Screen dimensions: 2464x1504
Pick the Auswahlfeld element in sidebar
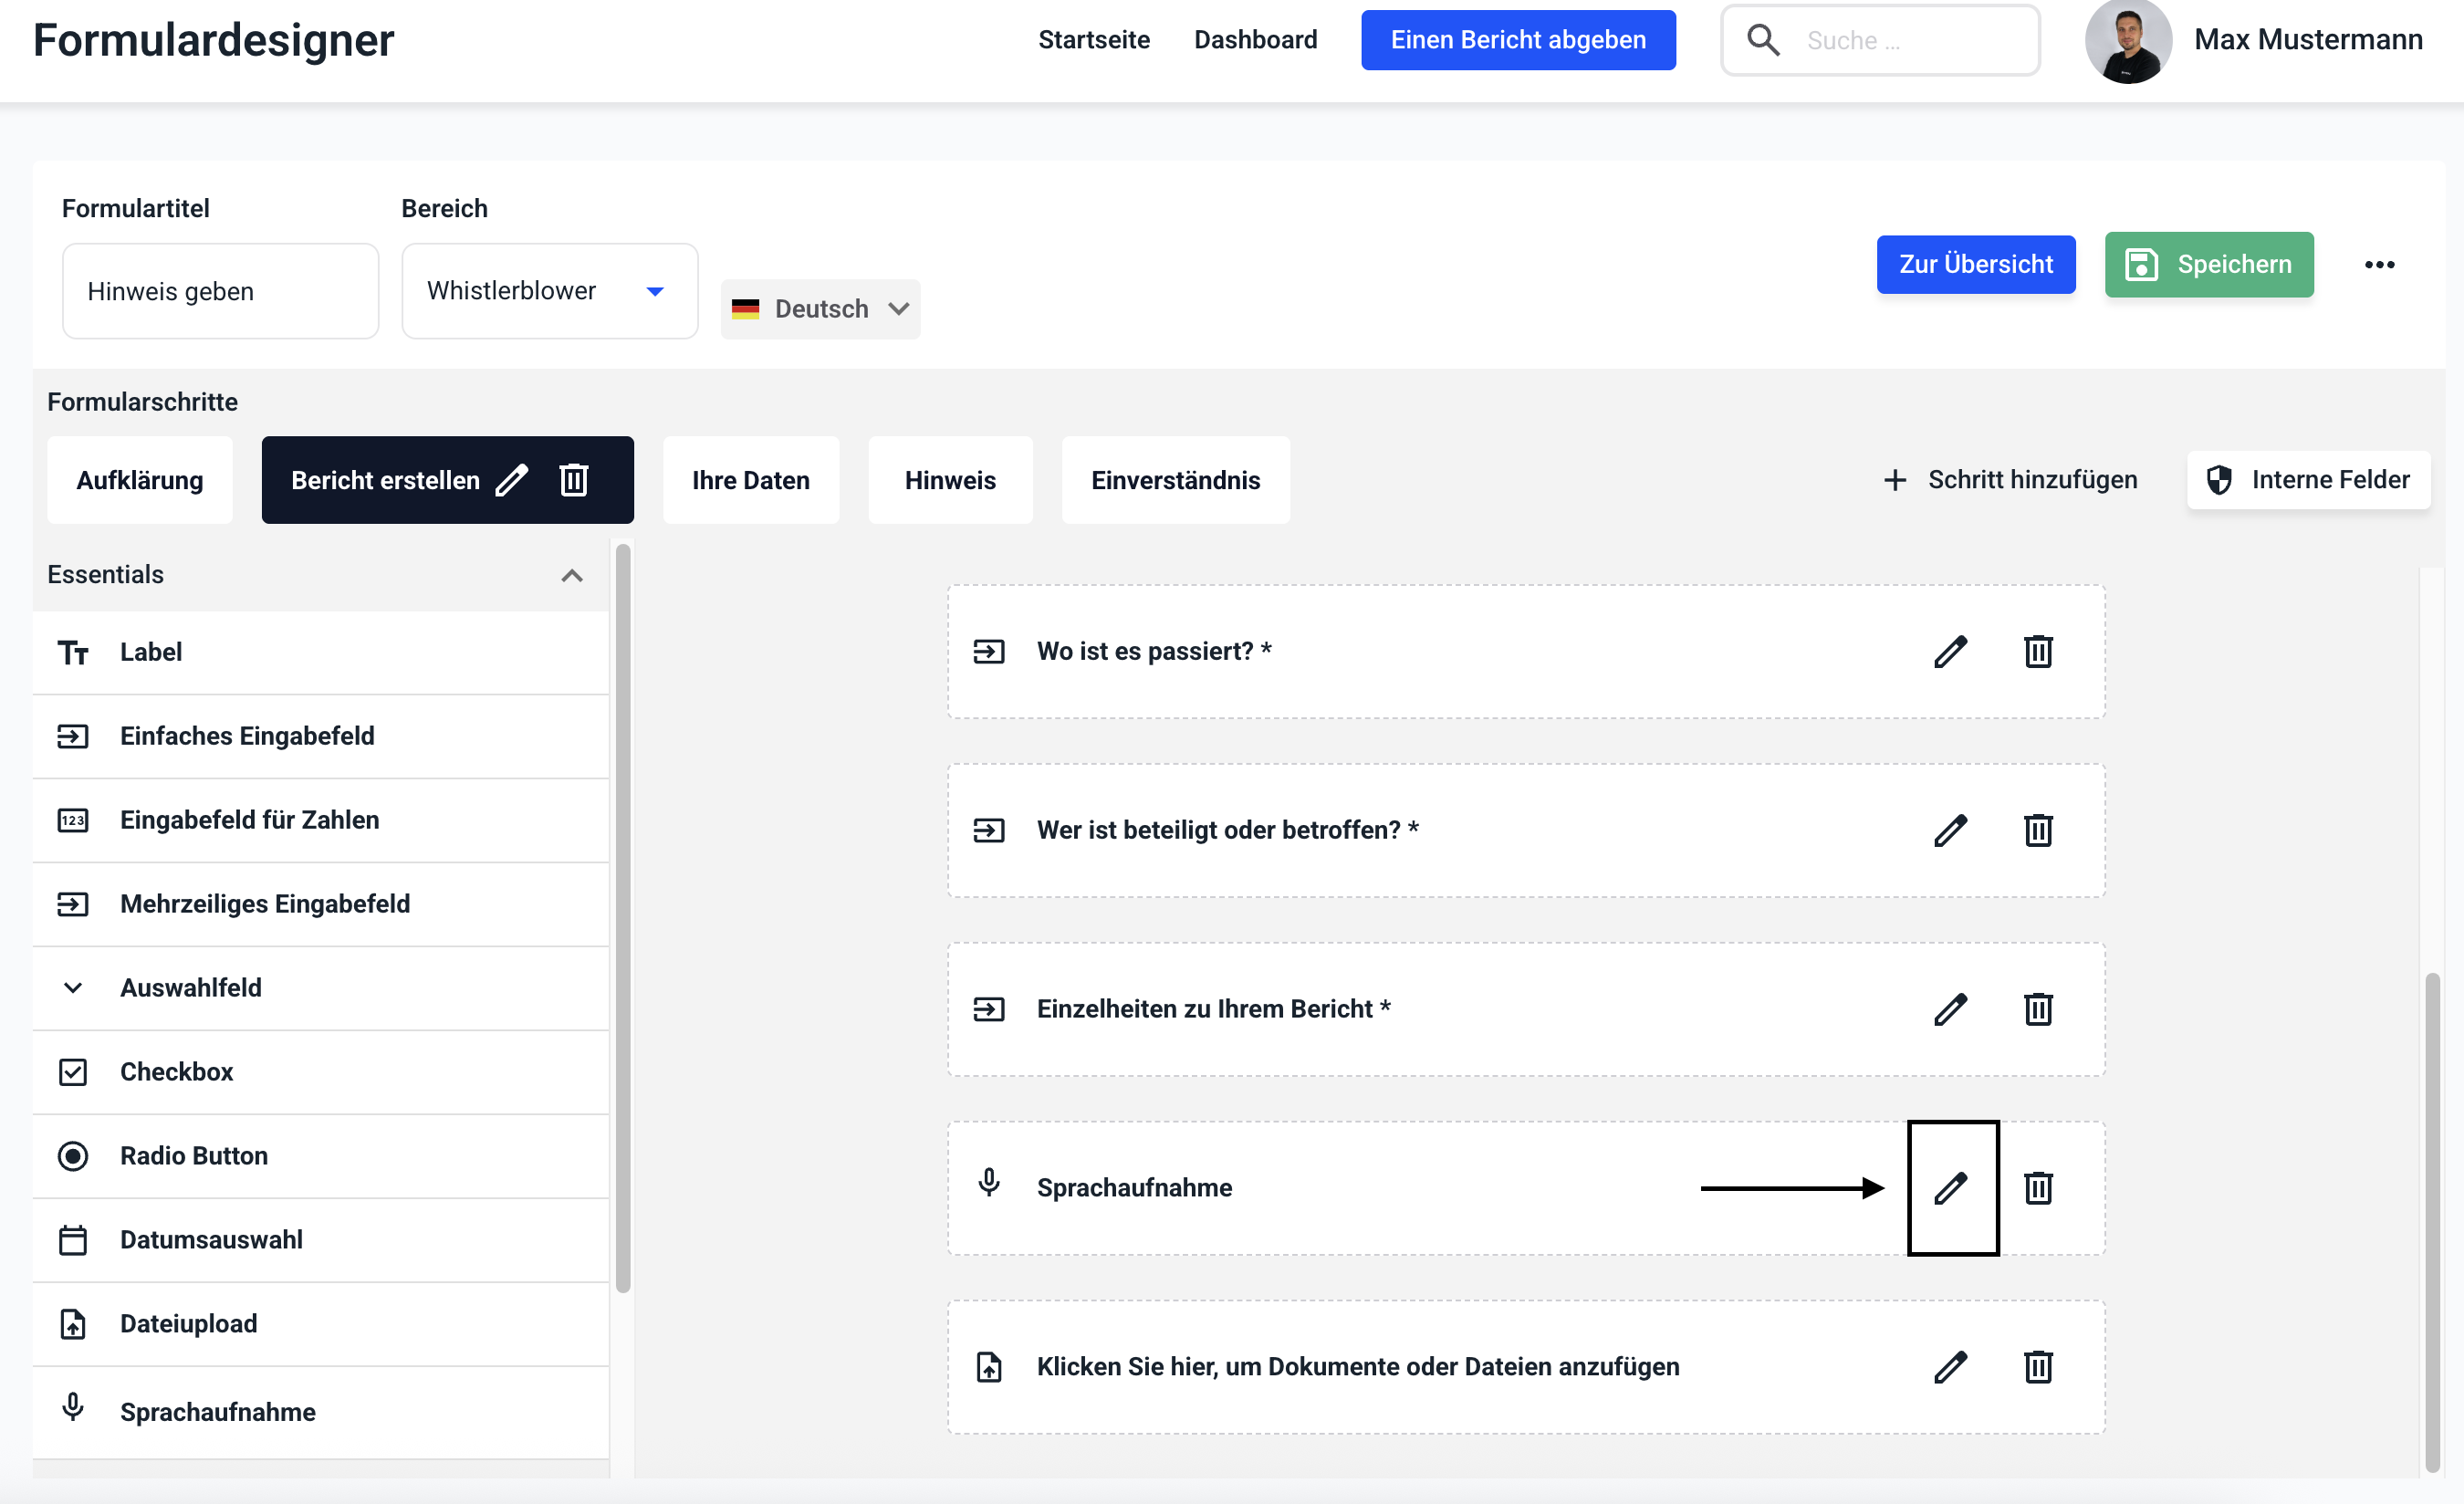point(191,988)
